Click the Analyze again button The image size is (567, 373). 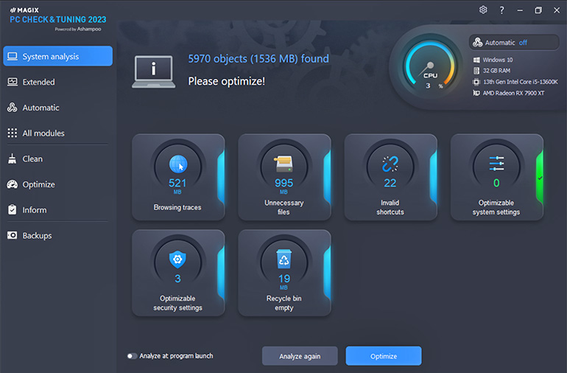(300, 356)
